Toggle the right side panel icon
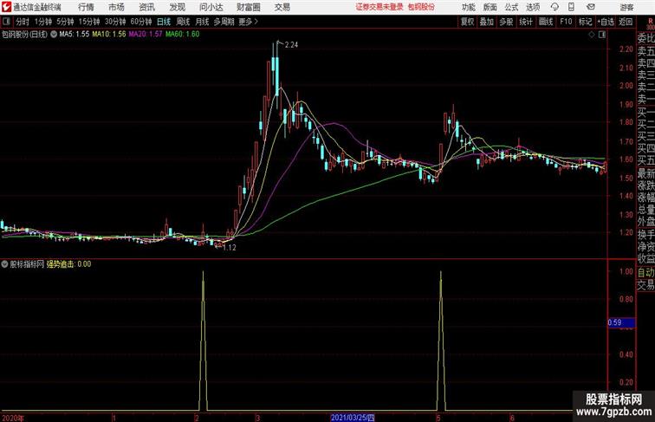The image size is (655, 422). pos(602,35)
